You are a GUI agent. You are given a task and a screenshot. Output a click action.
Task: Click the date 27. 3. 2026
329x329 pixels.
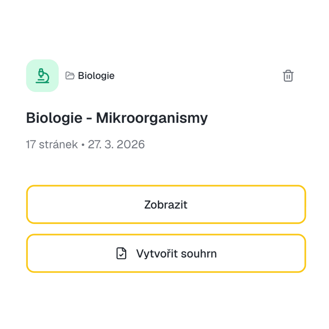116,144
